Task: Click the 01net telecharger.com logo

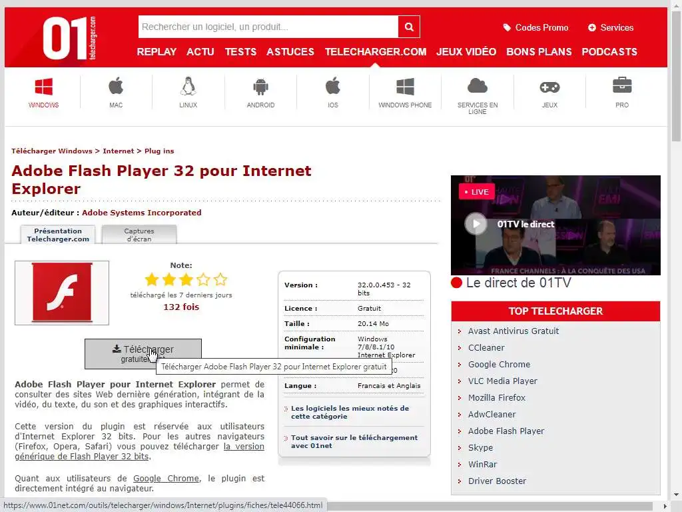Action: [69, 38]
